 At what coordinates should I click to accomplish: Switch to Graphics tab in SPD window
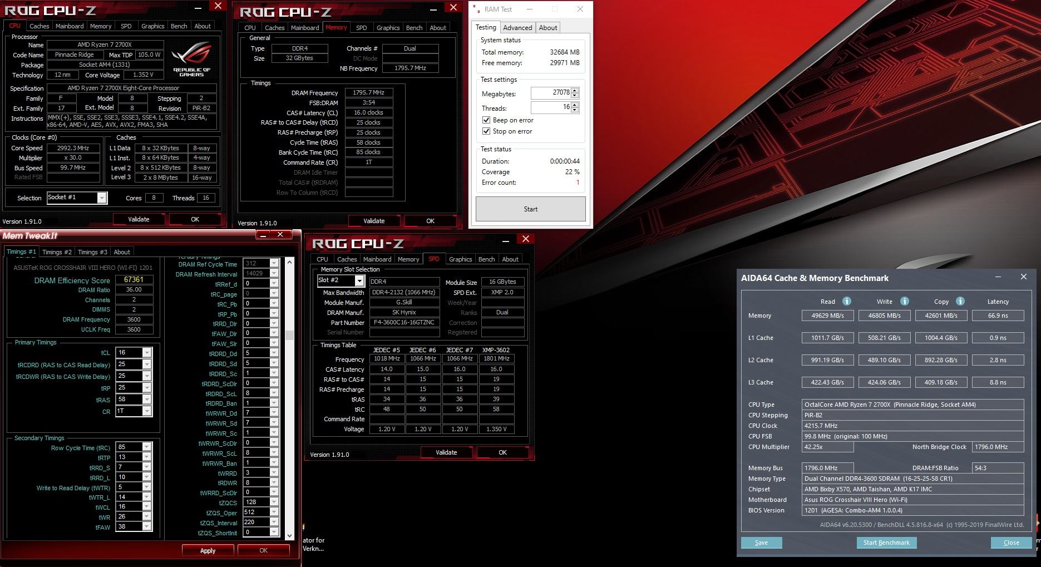(x=461, y=259)
